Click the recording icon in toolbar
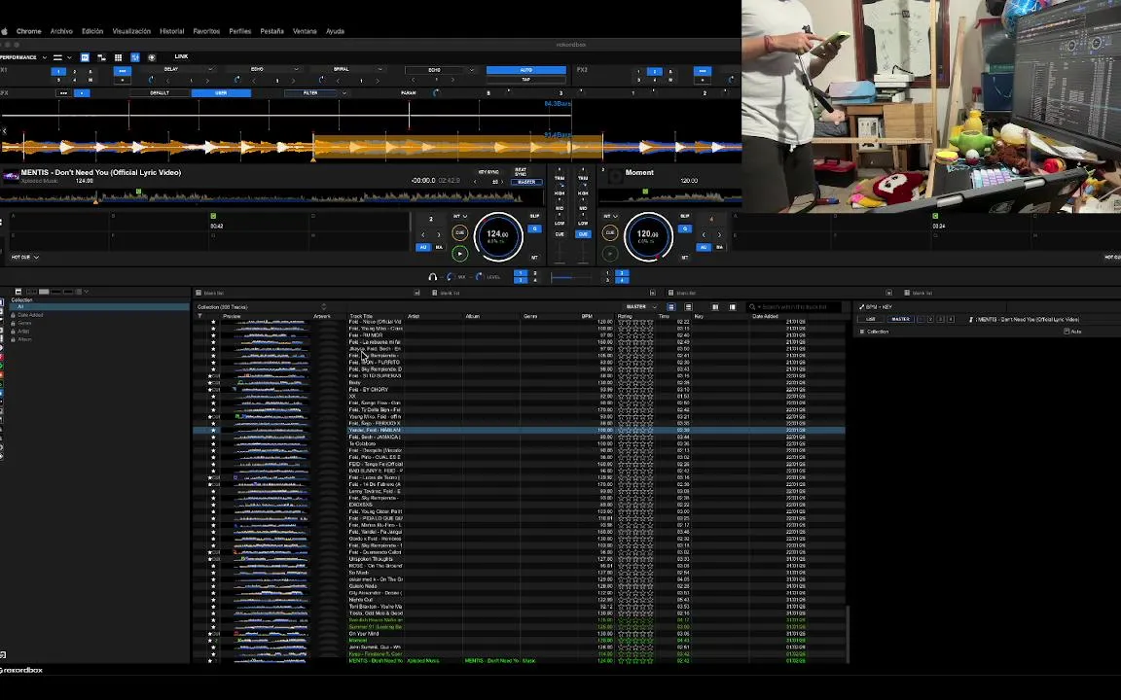 point(152,57)
